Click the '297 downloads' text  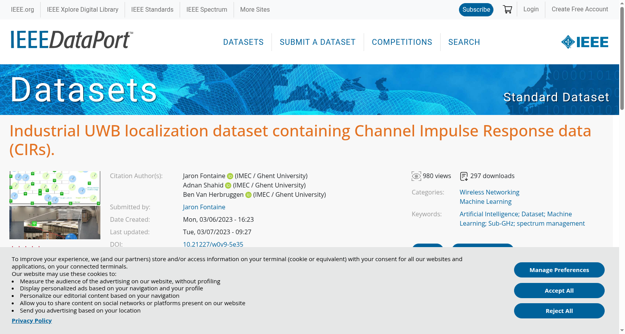pos(492,176)
